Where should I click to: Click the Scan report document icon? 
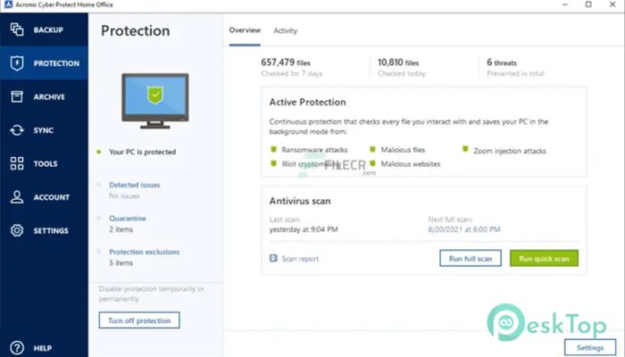pos(273,258)
